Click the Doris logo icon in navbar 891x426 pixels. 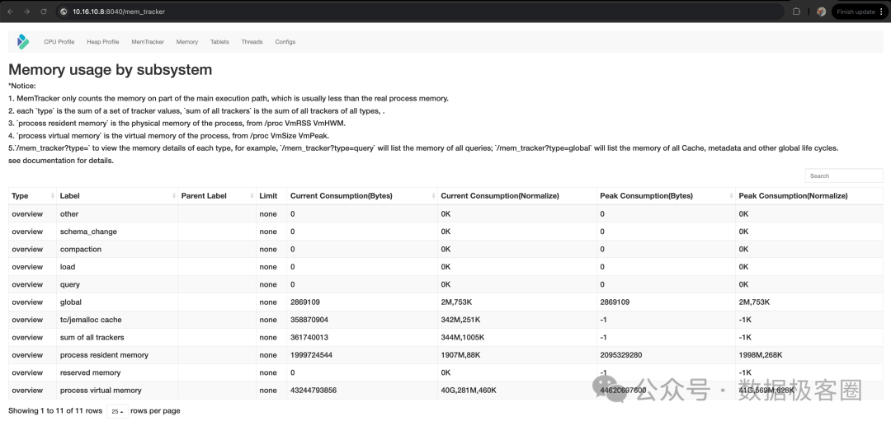(22, 42)
